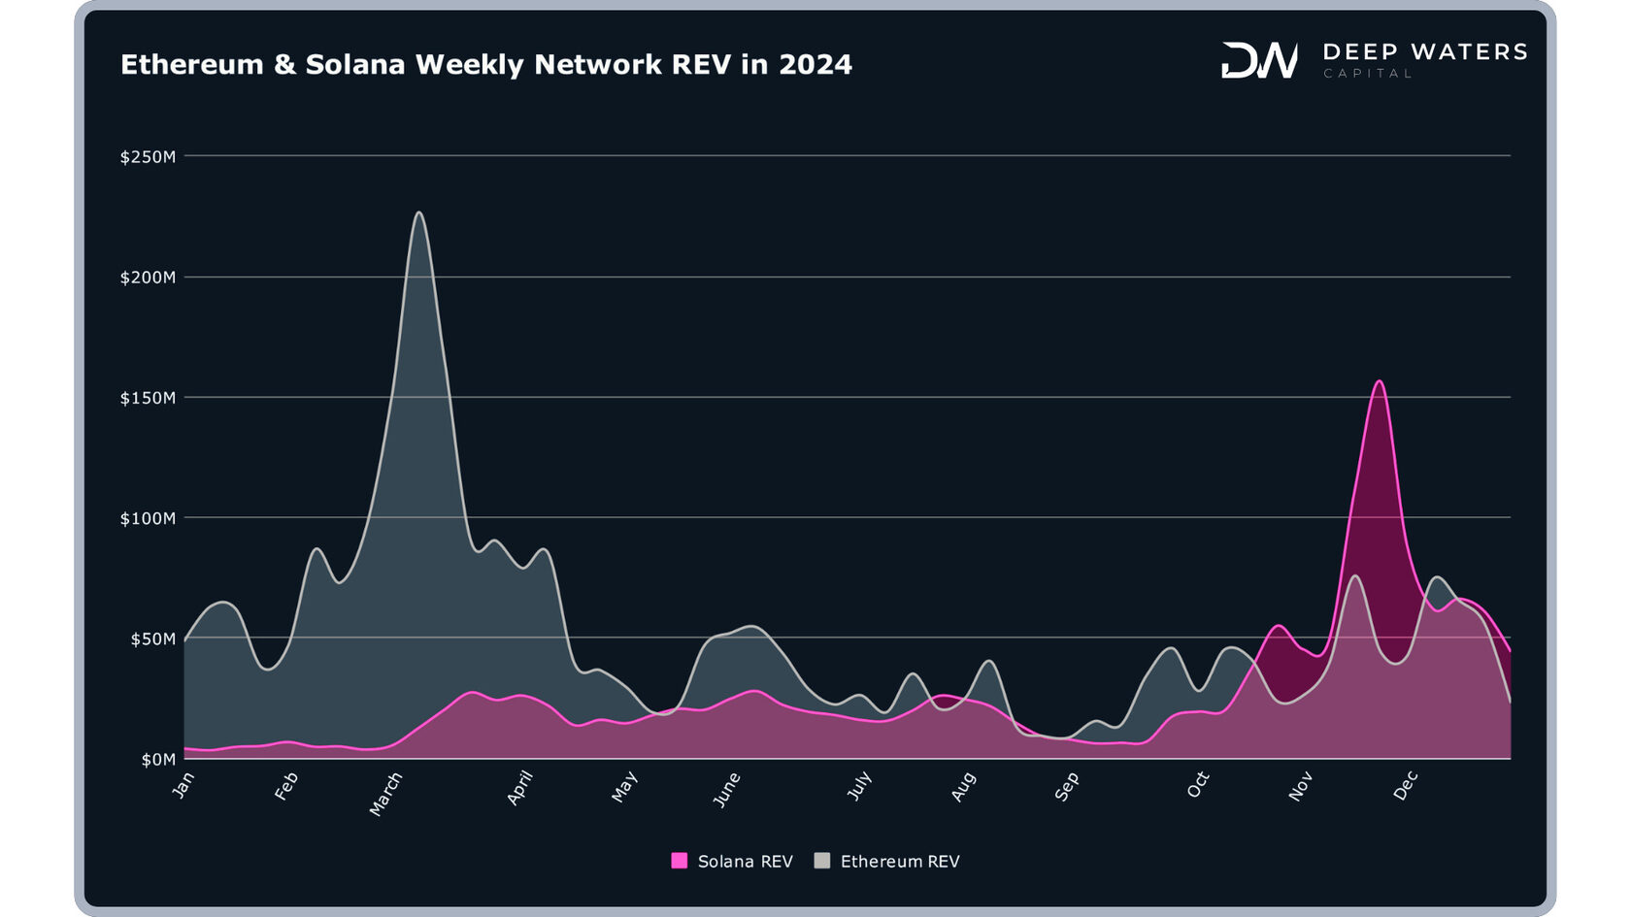Select the 'Ethereum REV' legend label
The height and width of the screenshot is (917, 1631).
coord(900,862)
